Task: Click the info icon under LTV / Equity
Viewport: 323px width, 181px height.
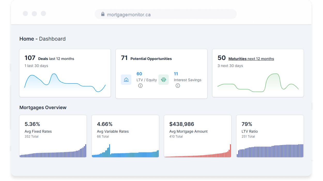Action: pyautogui.click(x=140, y=85)
